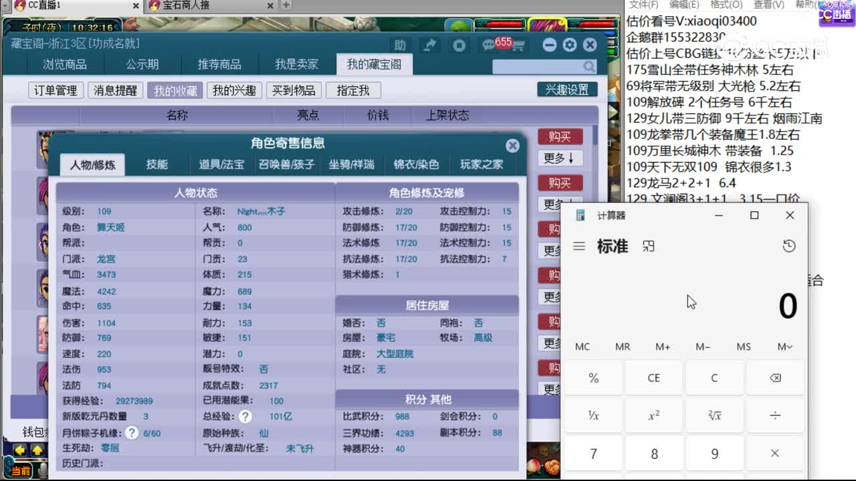Image resolution: width=856 pixels, height=481 pixels.
Task: Click the microphone icon at bottom left
Action: (x=43, y=471)
